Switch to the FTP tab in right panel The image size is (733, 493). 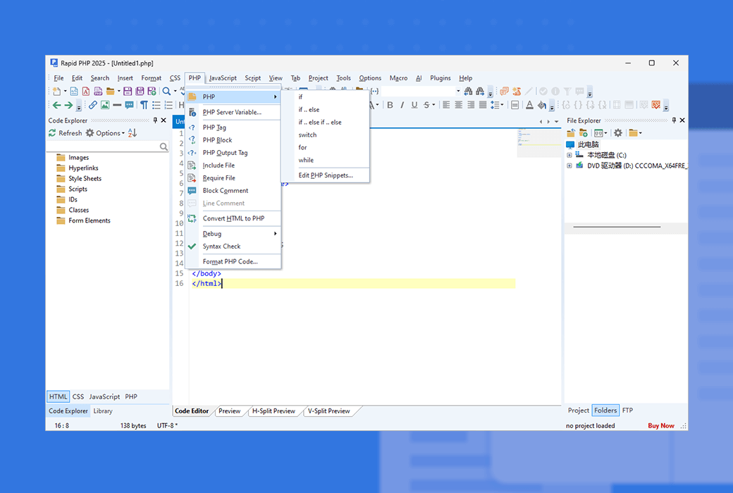pyautogui.click(x=627, y=411)
